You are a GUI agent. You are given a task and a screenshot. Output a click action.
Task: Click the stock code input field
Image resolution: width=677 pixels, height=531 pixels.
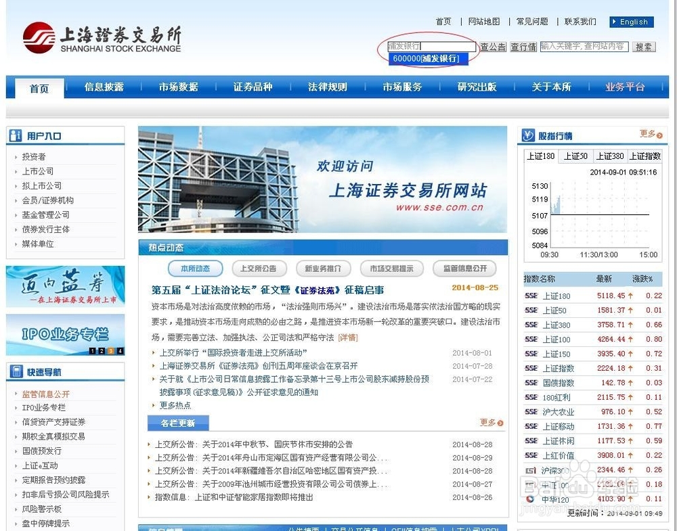432,47
